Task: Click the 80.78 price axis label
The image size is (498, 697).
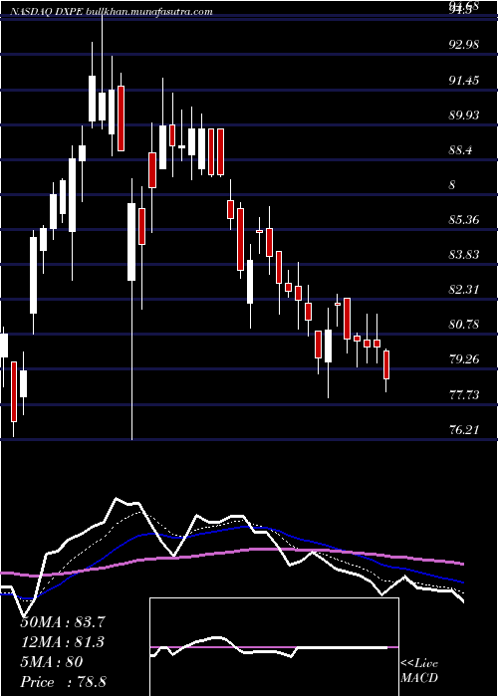Action: [x=465, y=324]
